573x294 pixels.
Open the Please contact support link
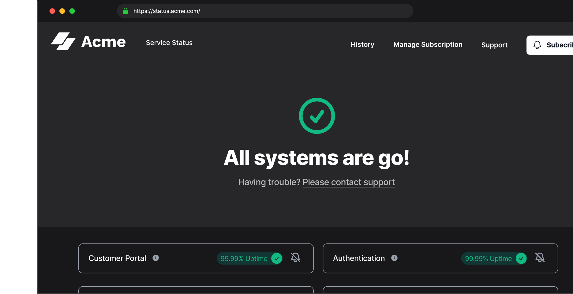(x=348, y=182)
